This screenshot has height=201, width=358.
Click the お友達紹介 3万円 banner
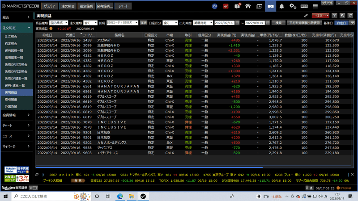coord(17,178)
